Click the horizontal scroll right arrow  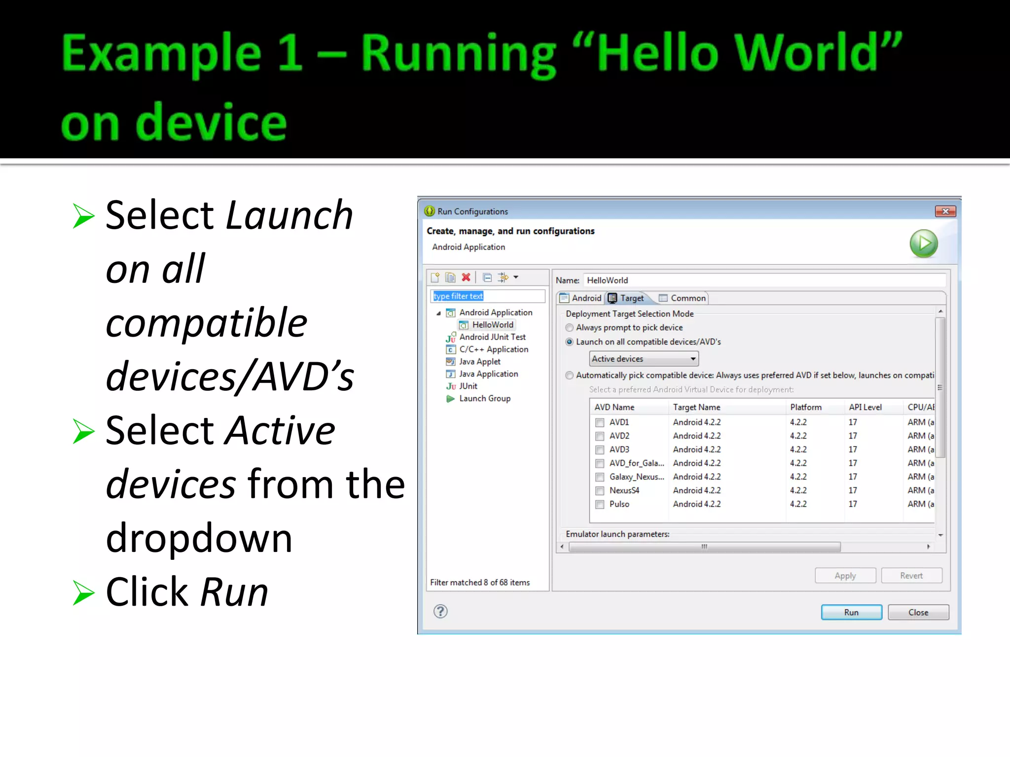coord(929,547)
